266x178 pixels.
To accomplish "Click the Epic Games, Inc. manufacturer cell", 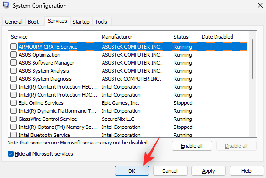I will pyautogui.click(x=120, y=103).
